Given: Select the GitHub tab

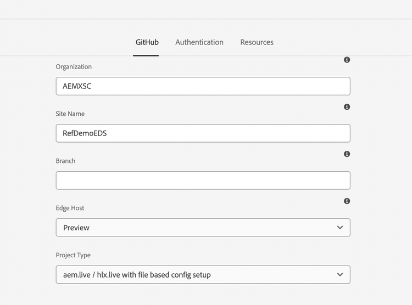Looking at the screenshot, I should click(147, 42).
